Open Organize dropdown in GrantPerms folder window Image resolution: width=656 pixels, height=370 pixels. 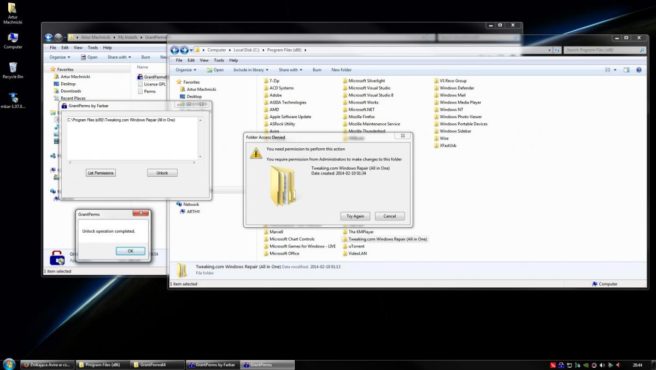[60, 57]
